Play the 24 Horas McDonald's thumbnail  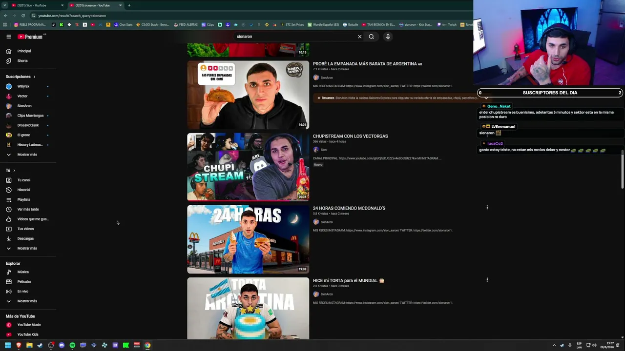tap(248, 239)
